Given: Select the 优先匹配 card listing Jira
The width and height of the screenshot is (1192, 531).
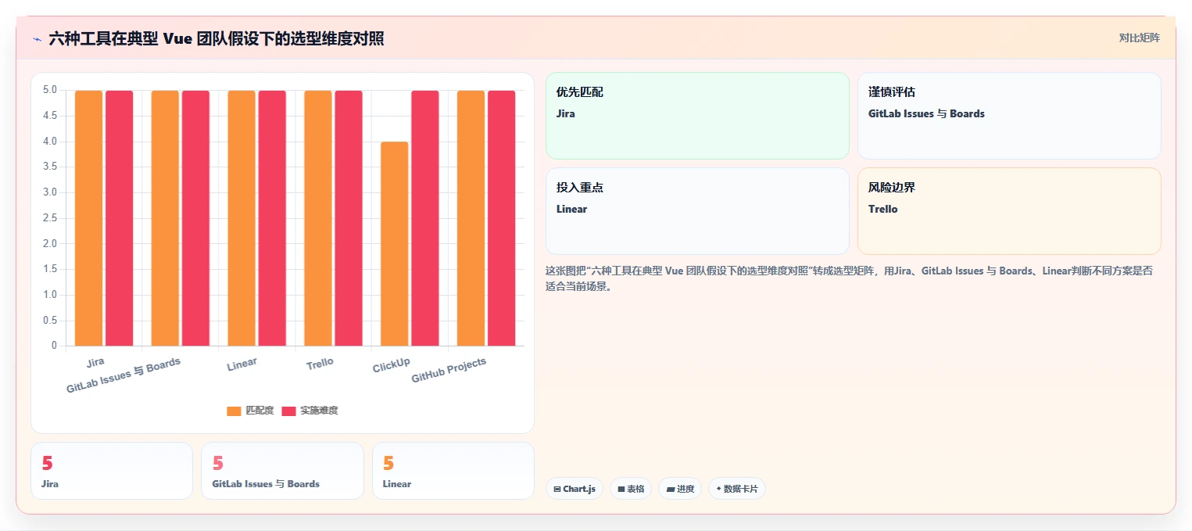Looking at the screenshot, I should (x=697, y=116).
